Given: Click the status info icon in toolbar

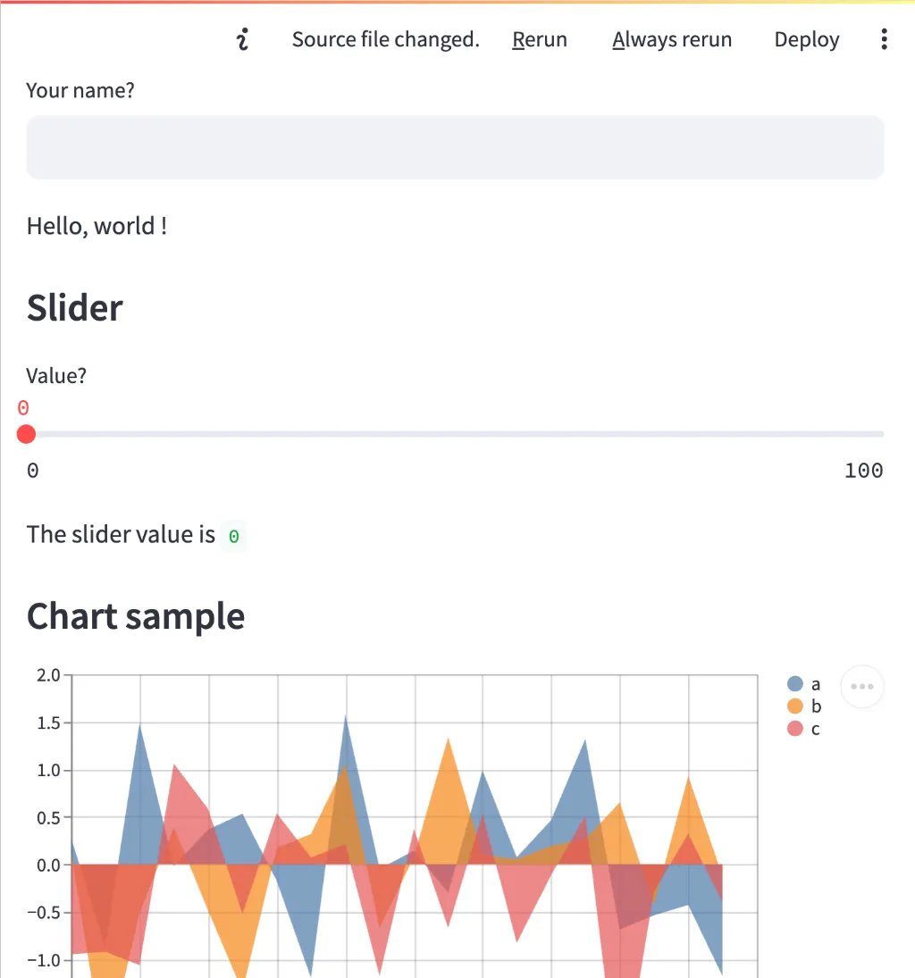Looking at the screenshot, I should coord(242,39).
